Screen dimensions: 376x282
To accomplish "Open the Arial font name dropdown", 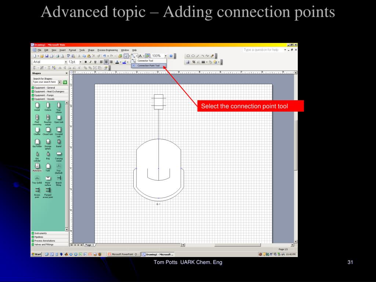I will (66, 62).
